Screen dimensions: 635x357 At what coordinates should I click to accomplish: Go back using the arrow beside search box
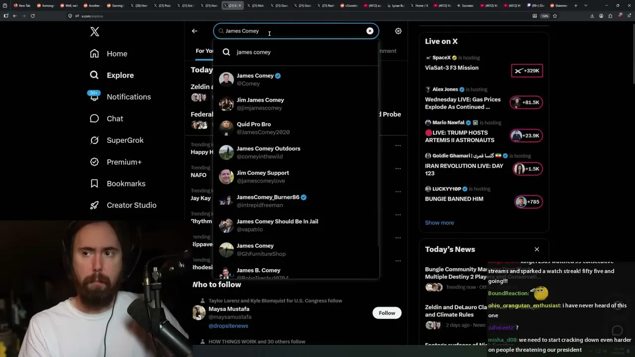[194, 31]
